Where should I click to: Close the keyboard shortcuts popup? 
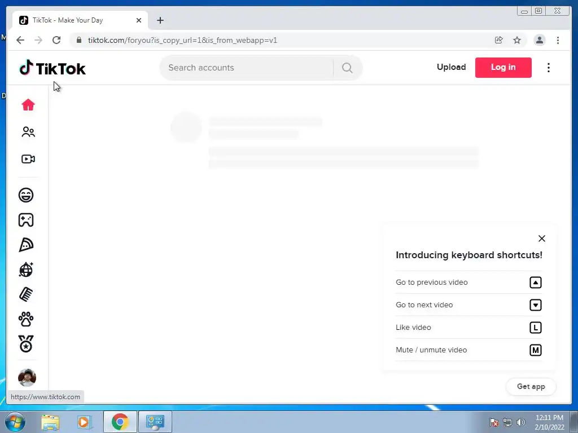(541, 238)
